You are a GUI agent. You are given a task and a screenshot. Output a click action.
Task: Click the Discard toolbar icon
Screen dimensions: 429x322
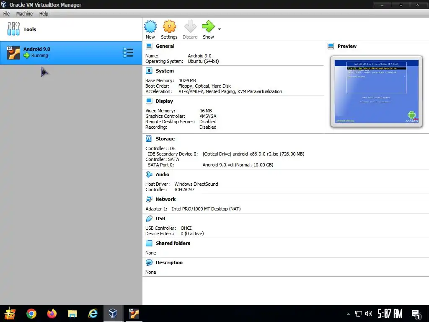click(x=190, y=26)
